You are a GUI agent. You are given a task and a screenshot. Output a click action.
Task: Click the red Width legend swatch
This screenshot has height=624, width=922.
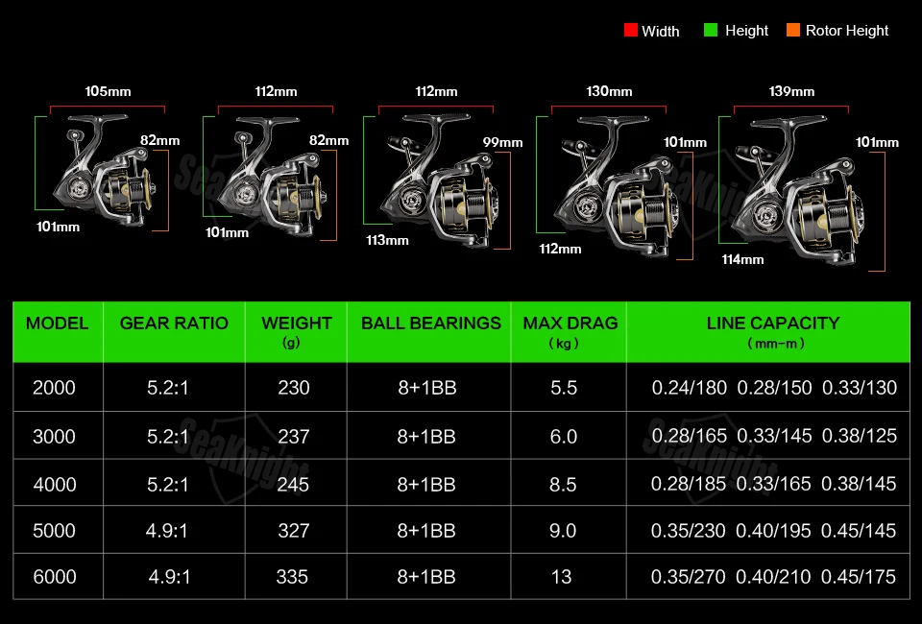[630, 30]
